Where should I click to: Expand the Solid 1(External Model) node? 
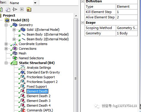click(x=14, y=30)
